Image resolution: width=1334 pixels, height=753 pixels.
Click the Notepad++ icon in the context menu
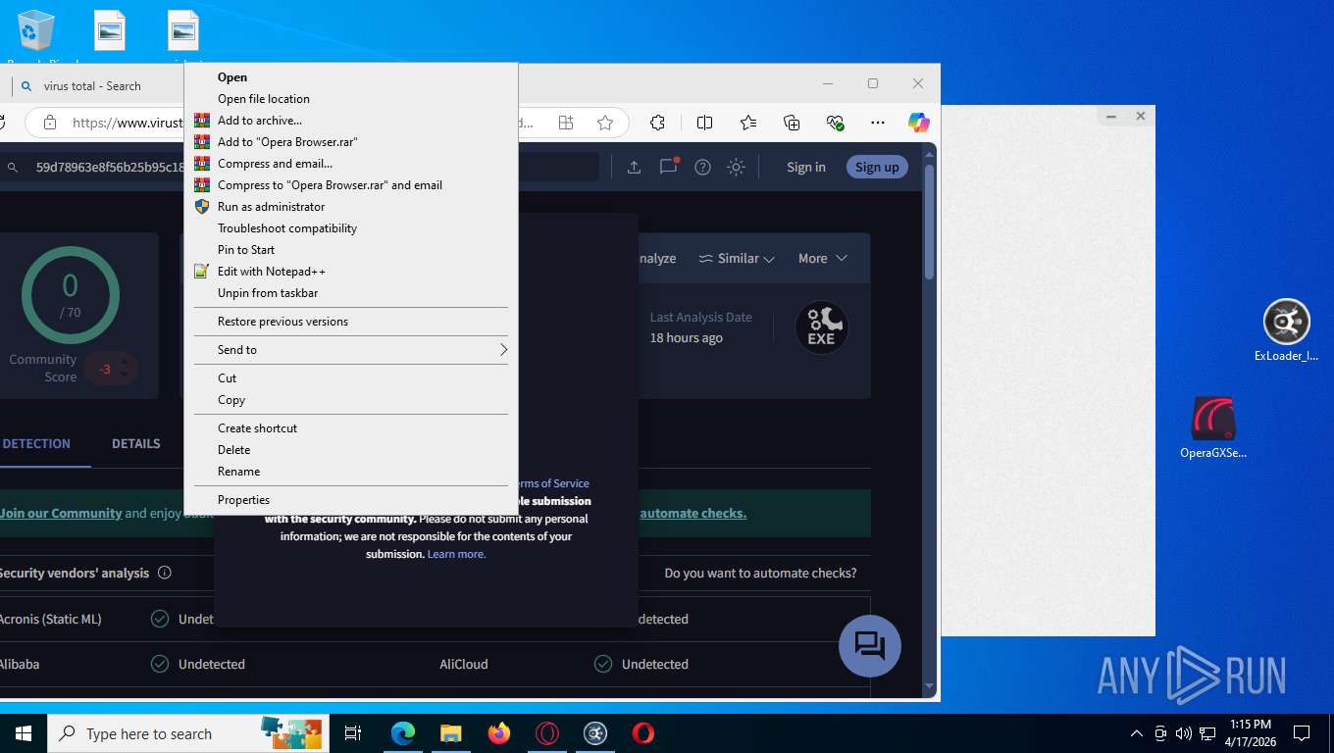tap(202, 272)
